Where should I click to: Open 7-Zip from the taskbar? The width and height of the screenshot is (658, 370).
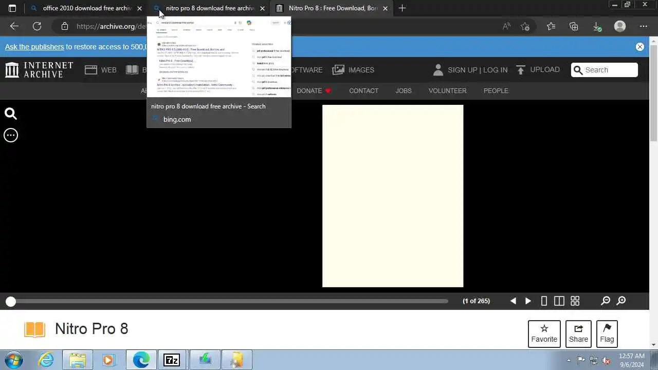coord(172,360)
